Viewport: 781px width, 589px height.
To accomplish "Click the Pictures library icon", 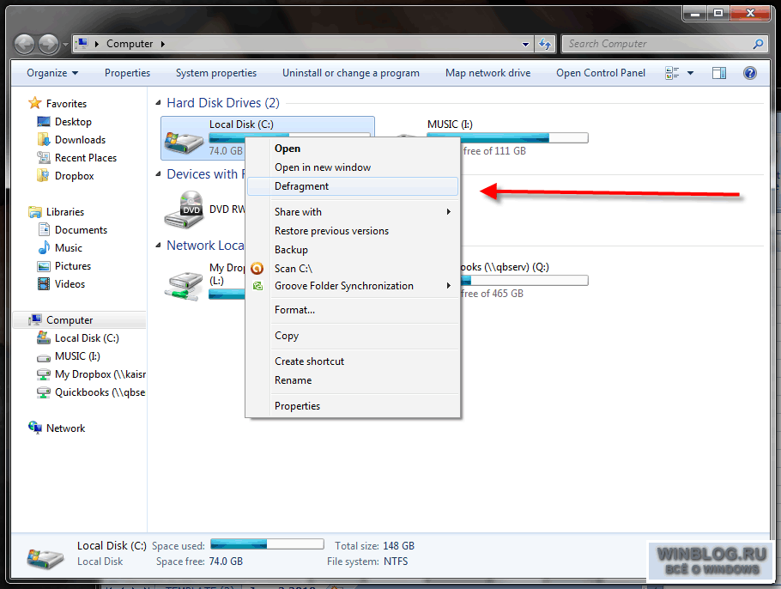I will point(44,266).
